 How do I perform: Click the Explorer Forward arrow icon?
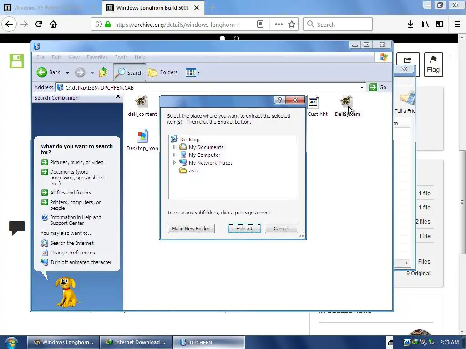pos(80,72)
